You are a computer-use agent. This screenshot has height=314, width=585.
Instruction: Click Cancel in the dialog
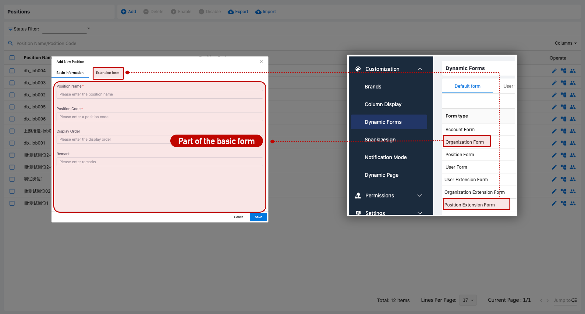coord(239,217)
